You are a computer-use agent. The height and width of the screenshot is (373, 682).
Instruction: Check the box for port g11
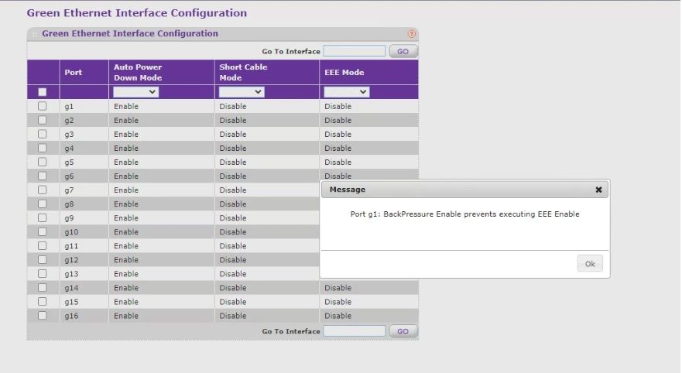[x=43, y=245]
